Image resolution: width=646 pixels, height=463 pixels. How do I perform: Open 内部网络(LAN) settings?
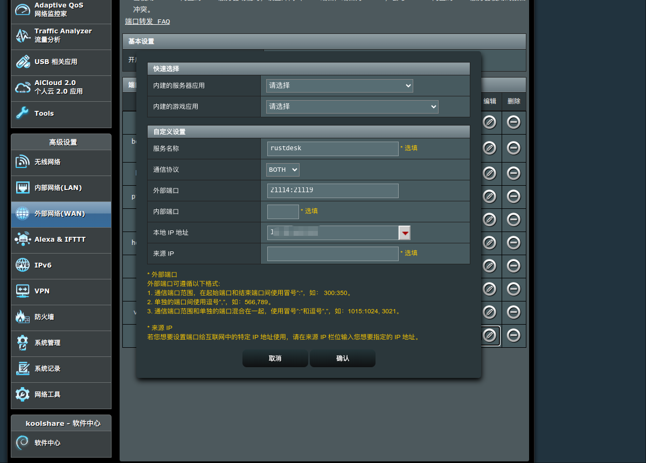pyautogui.click(x=61, y=188)
